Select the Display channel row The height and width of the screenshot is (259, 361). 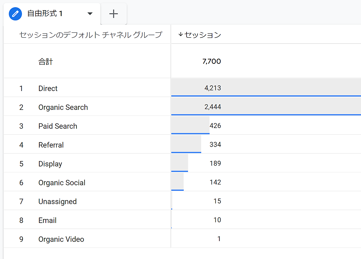50,164
